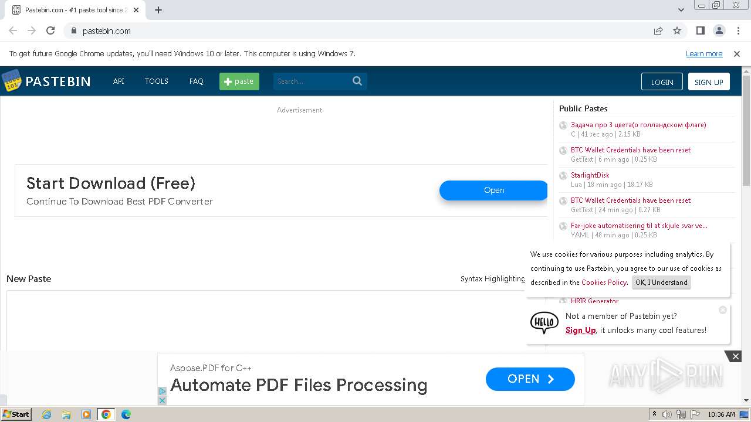
Task: Click OPEN button on Aspose ad
Action: (530, 379)
